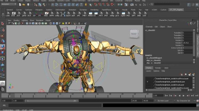Select the cc_chest0Shape1 shape entry
This screenshot has width=199, height=111.
[x=154, y=58]
